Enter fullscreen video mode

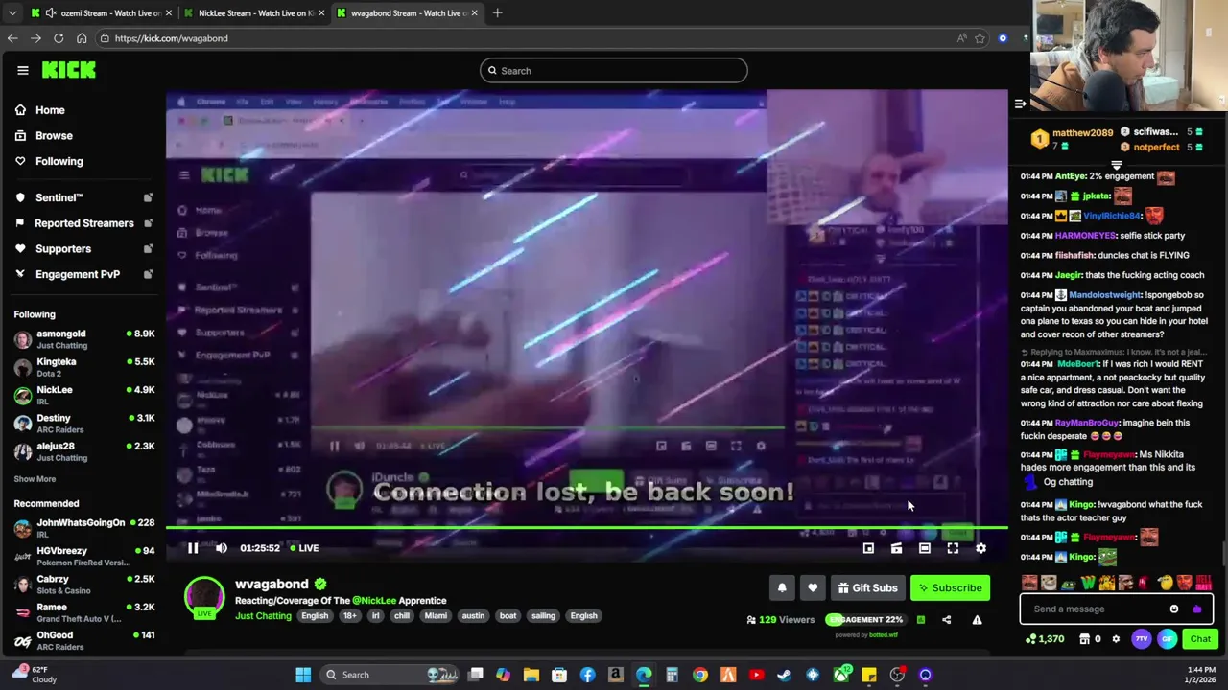click(x=953, y=548)
